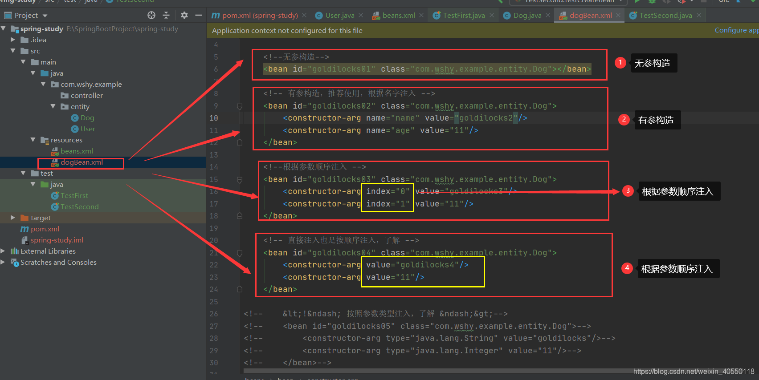759x380 pixels.
Task: Hide the Project panel with minus icon
Action: (x=199, y=15)
